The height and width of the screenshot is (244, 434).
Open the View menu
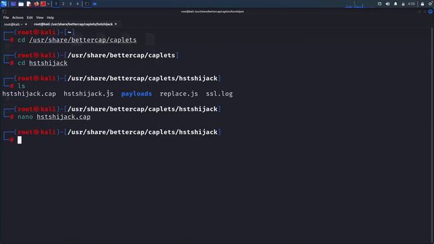39,18
